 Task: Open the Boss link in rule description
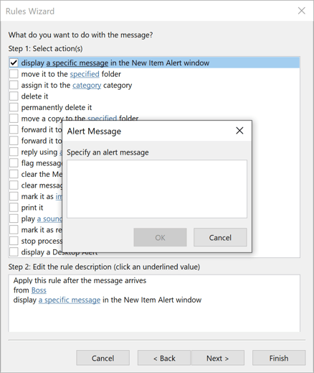(39, 290)
